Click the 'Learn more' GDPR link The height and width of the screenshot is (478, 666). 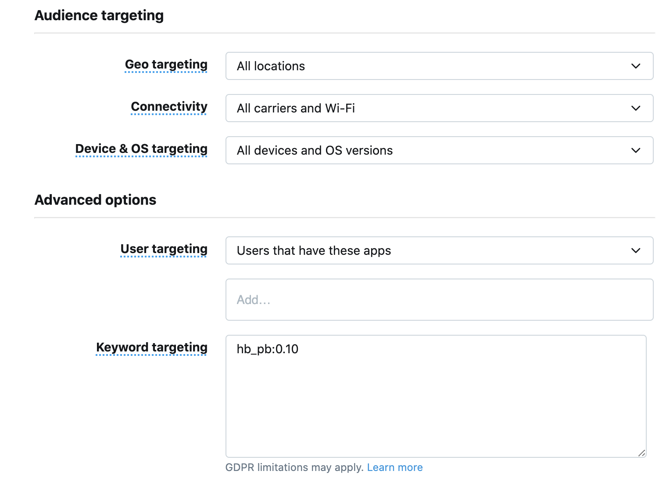point(394,467)
